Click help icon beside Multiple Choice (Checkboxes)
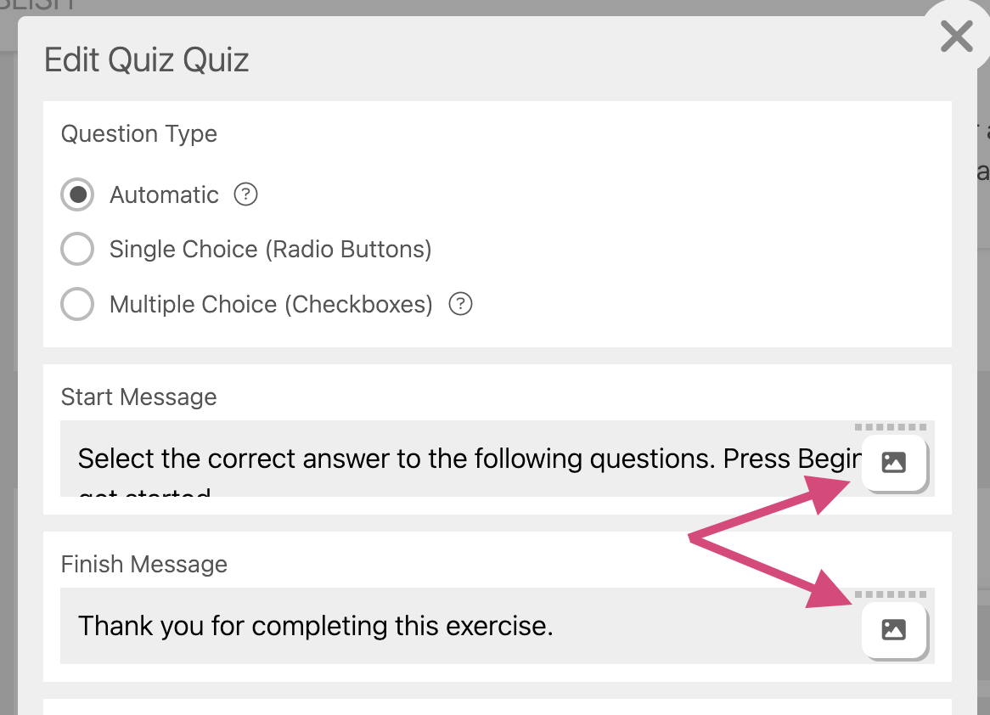Image resolution: width=990 pixels, height=715 pixels. tap(460, 304)
